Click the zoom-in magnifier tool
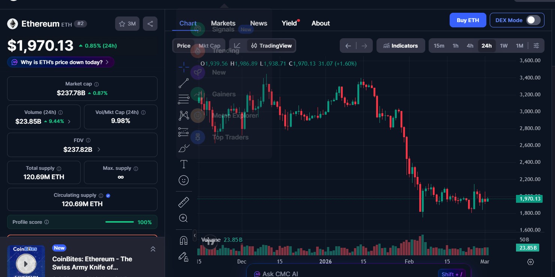This screenshot has height=277, width=555. point(183,218)
